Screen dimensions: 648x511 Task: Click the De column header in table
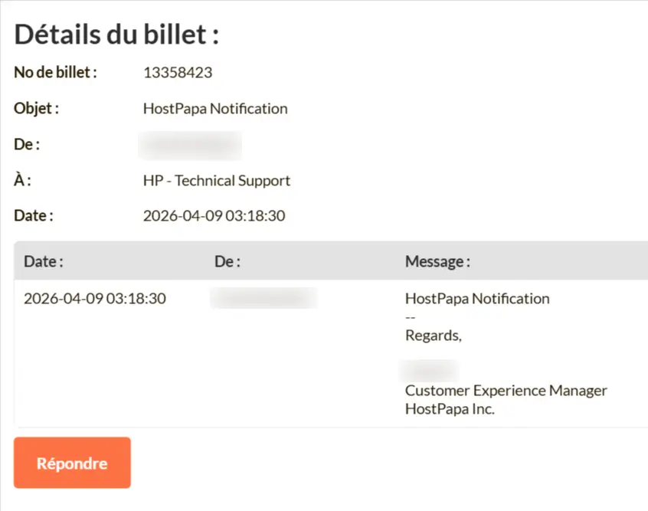coord(227,261)
